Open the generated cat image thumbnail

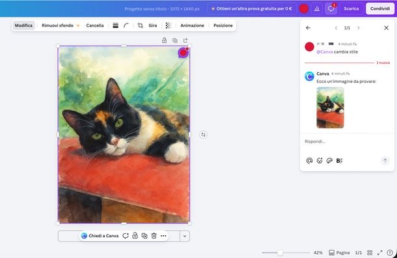point(330,107)
